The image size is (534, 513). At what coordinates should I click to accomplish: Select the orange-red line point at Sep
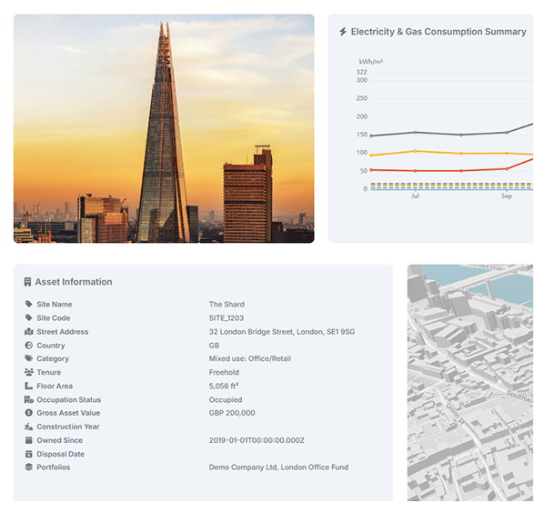(507, 169)
